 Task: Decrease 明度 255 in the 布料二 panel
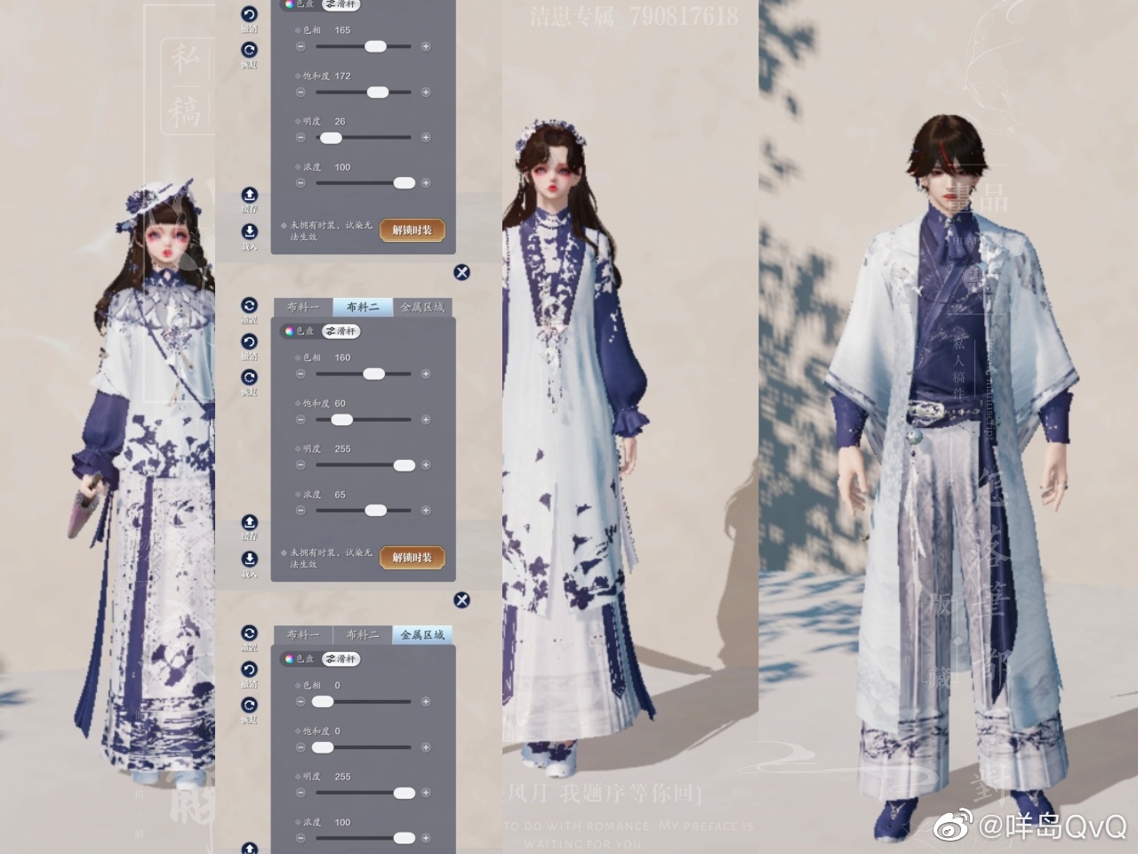click(x=301, y=464)
